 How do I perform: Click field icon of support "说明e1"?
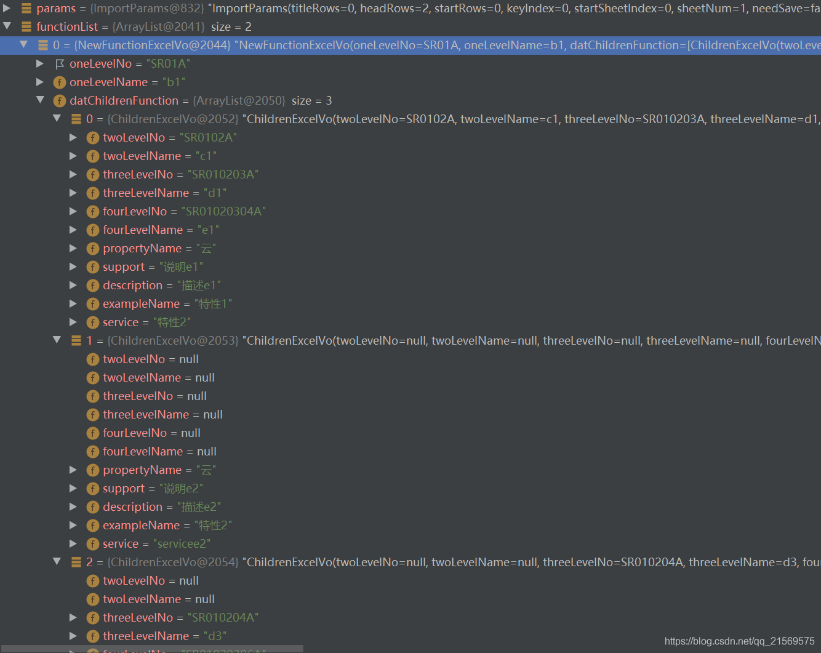pyautogui.click(x=93, y=267)
